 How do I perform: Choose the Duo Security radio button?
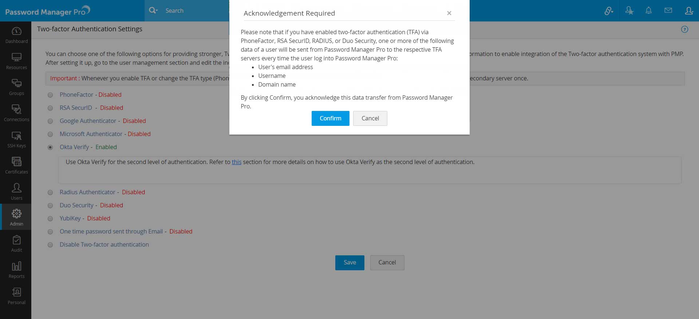pyautogui.click(x=50, y=206)
